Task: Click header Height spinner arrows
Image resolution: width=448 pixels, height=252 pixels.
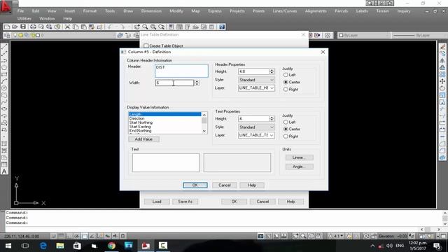Action: pos(272,71)
